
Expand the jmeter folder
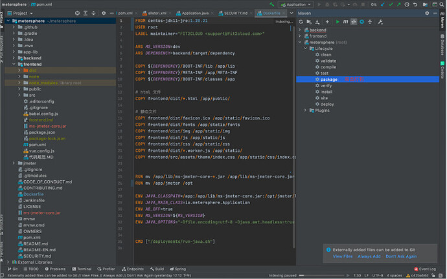[14, 163]
